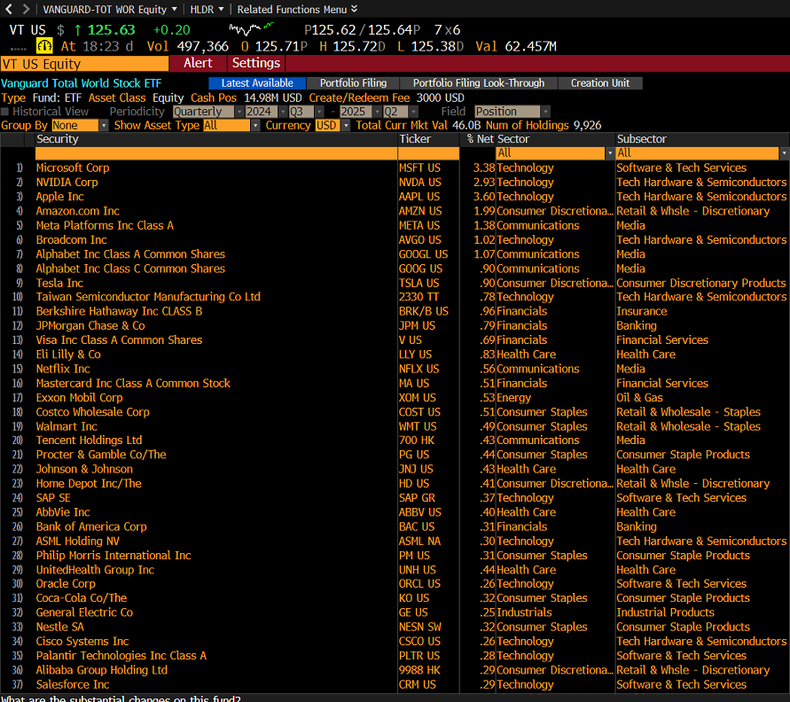Screen dimensions: 790x702
Task: Select the Tesla Inc holding
Action: [x=59, y=283]
